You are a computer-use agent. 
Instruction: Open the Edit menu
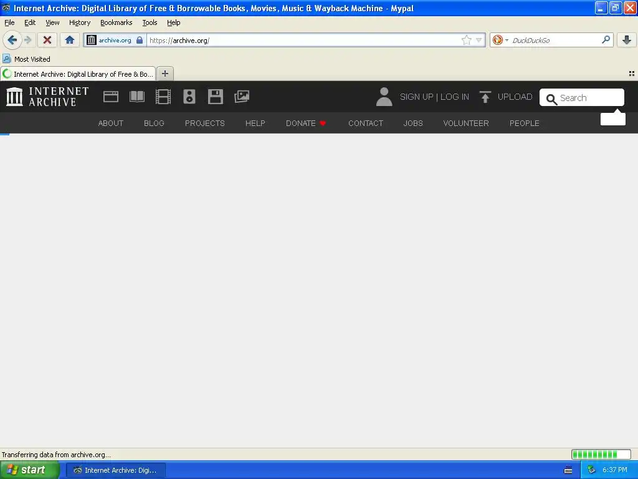[x=30, y=22]
